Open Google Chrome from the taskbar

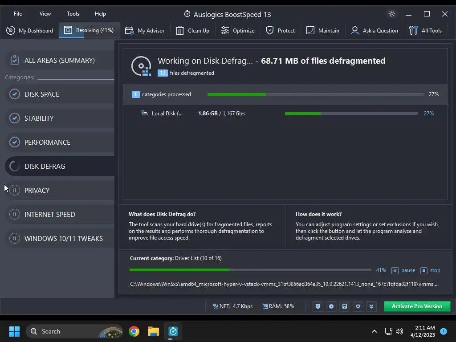coord(134,331)
